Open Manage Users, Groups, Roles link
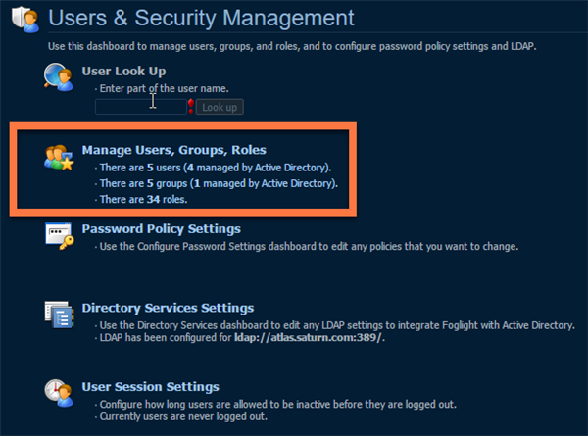The height and width of the screenshot is (436, 588). point(174,150)
